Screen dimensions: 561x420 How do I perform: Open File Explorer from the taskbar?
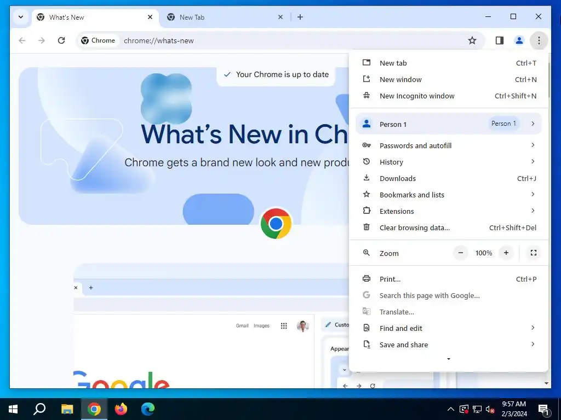(x=67, y=409)
